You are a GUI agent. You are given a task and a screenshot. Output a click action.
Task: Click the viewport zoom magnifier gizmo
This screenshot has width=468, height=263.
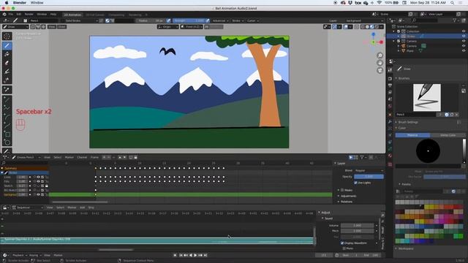(380, 56)
